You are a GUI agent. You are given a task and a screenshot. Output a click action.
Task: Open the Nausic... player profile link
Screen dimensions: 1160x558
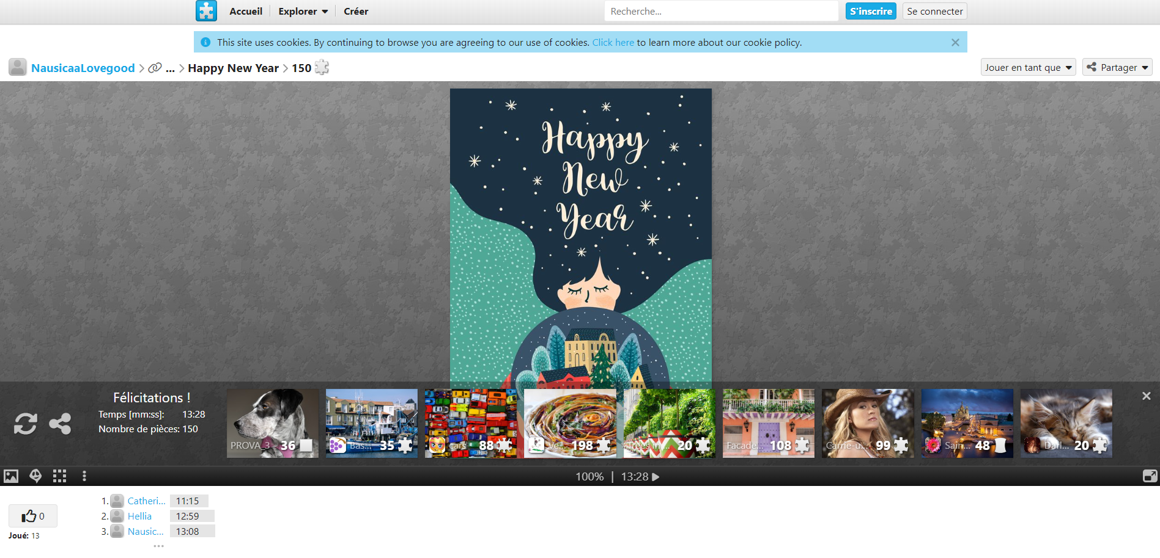pyautogui.click(x=146, y=531)
